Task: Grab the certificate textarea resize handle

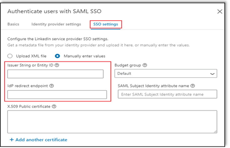Action: pyautogui.click(x=215, y=131)
